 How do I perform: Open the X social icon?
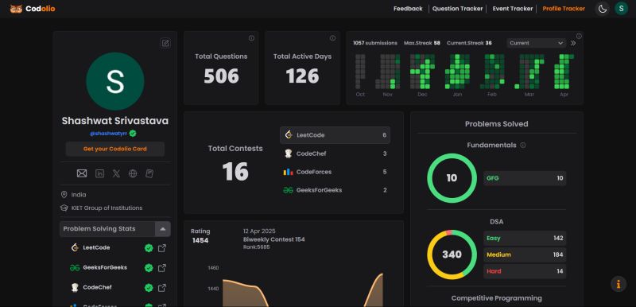[116, 173]
